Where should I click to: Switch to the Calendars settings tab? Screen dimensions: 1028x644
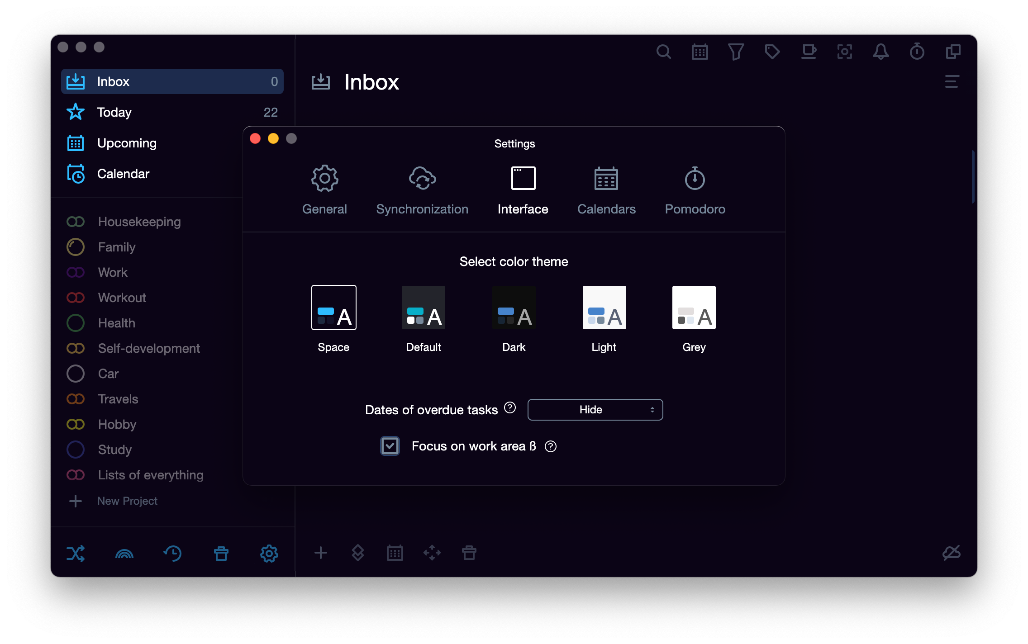point(606,190)
